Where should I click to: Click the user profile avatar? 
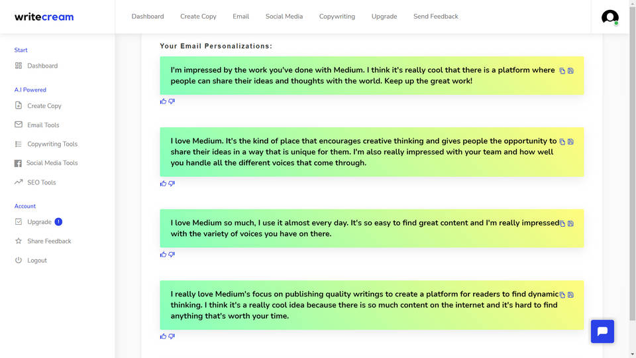(609, 17)
